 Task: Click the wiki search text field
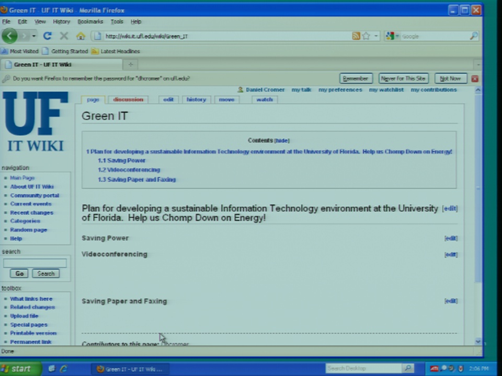pyautogui.click(x=35, y=263)
